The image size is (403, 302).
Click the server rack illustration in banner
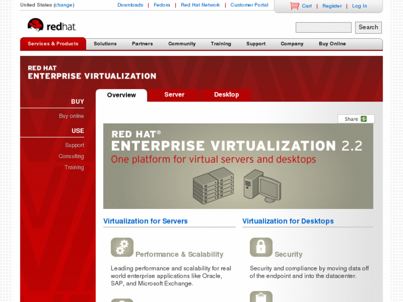click(213, 186)
